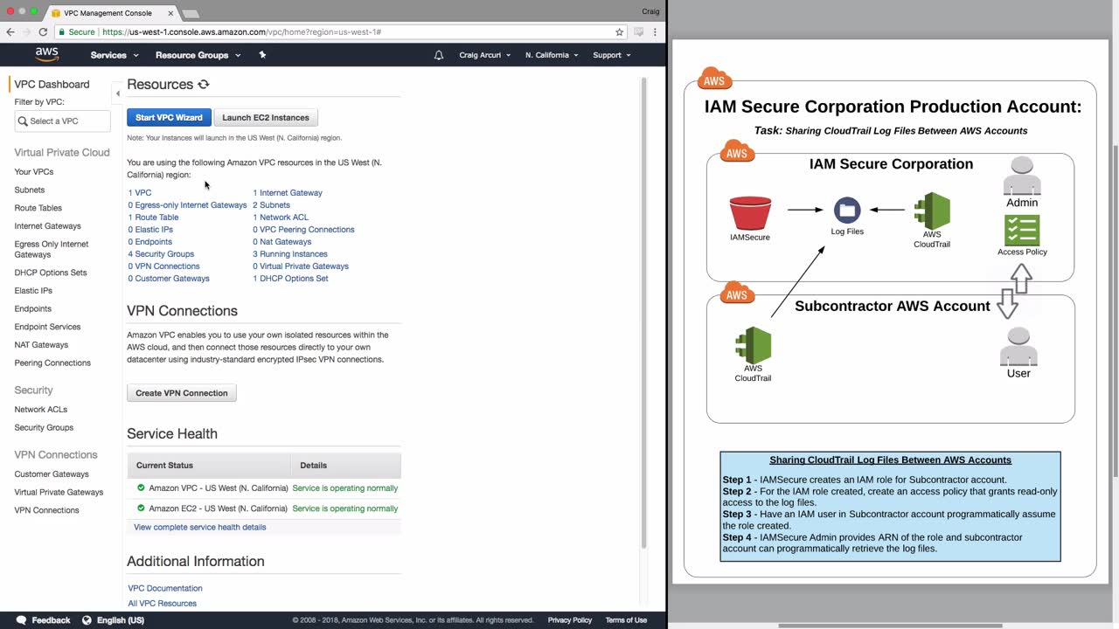Click the browser address bar URL
This screenshot has height=629, width=1119.
pyautogui.click(x=241, y=31)
